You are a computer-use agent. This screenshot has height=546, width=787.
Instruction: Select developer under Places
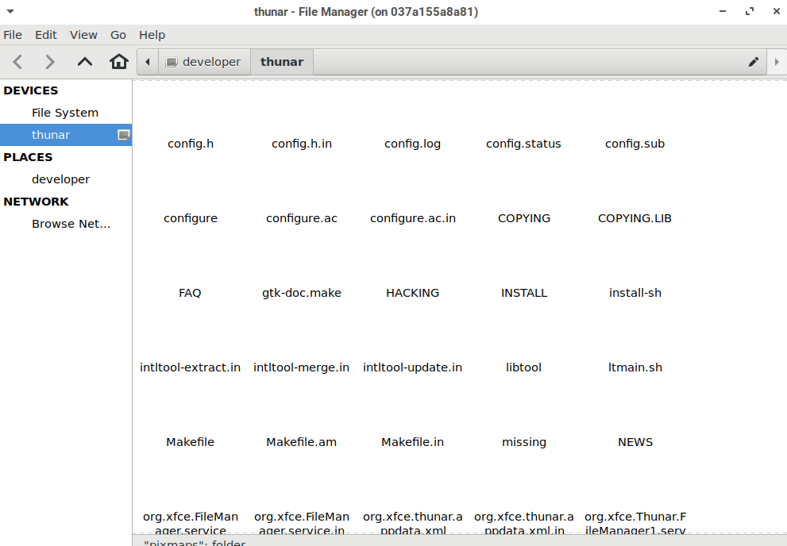point(60,179)
